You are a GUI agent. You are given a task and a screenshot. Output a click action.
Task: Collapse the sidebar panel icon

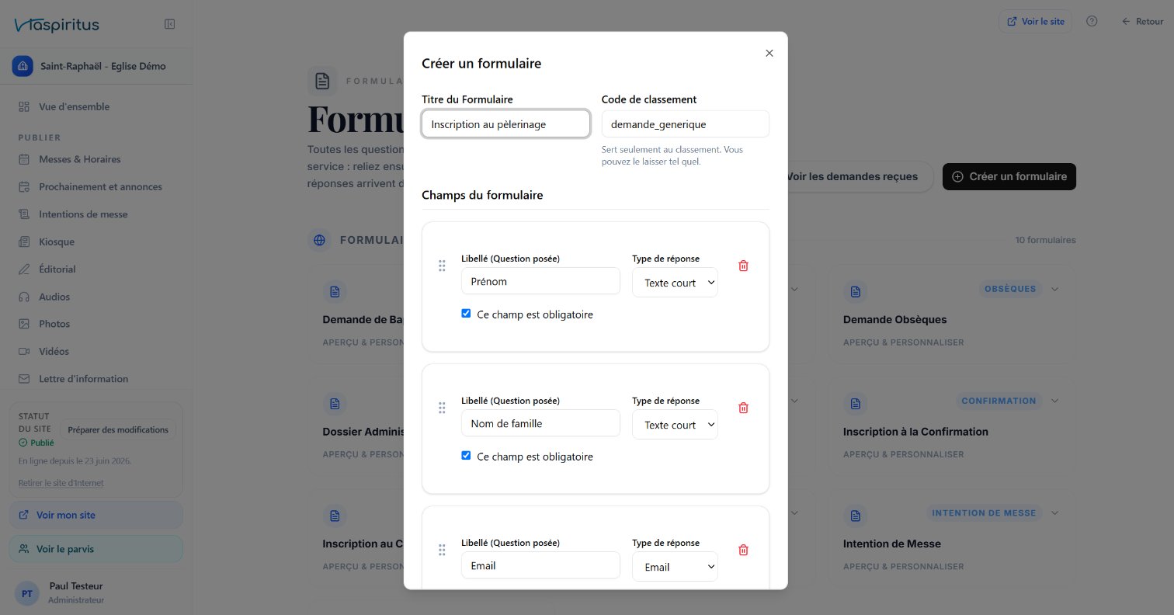point(170,24)
